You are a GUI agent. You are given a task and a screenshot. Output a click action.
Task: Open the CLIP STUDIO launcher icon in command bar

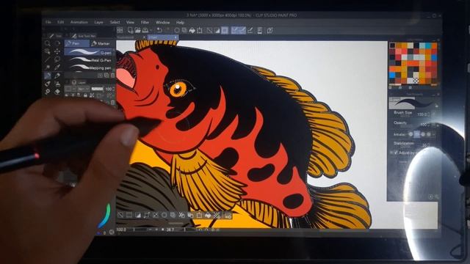[120, 30]
